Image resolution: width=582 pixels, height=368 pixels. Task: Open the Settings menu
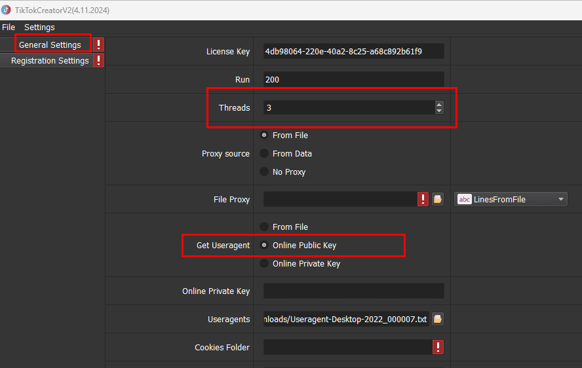(39, 27)
